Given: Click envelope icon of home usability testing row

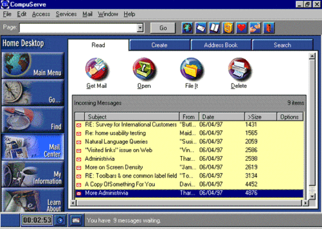Looking at the screenshot, I should 79,134.
